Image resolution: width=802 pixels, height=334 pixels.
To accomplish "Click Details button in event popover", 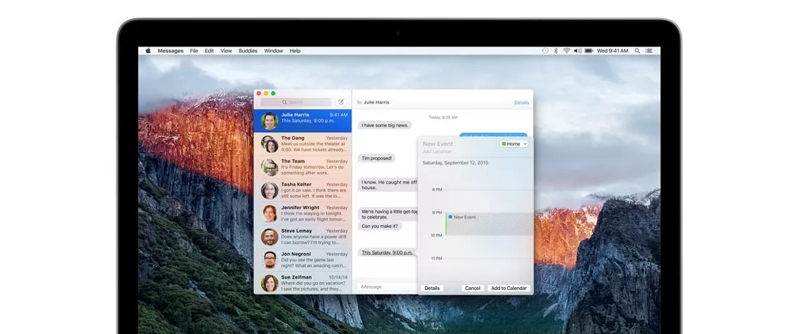I will coord(432,288).
